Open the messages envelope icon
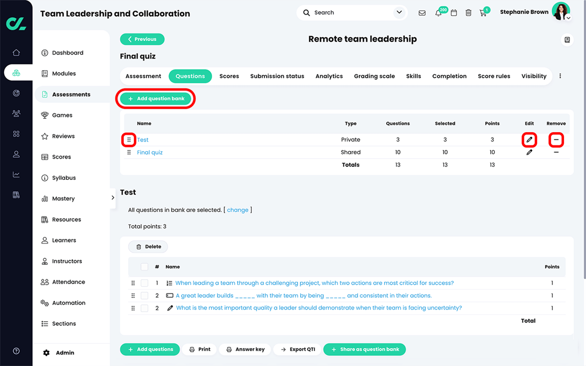 point(422,13)
